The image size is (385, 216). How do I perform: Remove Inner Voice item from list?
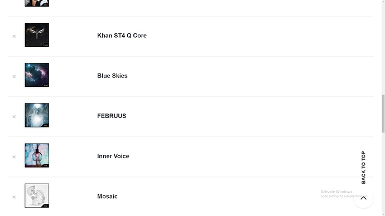tap(14, 157)
